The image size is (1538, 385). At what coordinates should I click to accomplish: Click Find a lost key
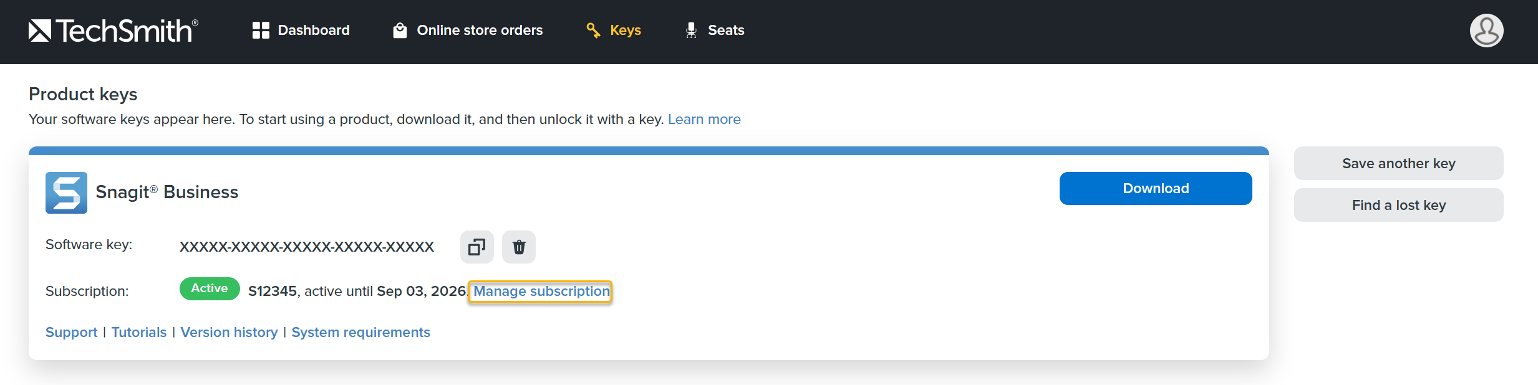click(x=1398, y=206)
